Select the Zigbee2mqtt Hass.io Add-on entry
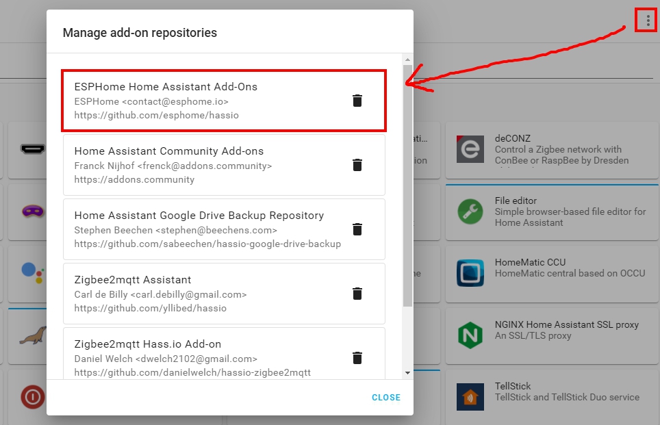The image size is (660, 425). click(x=224, y=353)
